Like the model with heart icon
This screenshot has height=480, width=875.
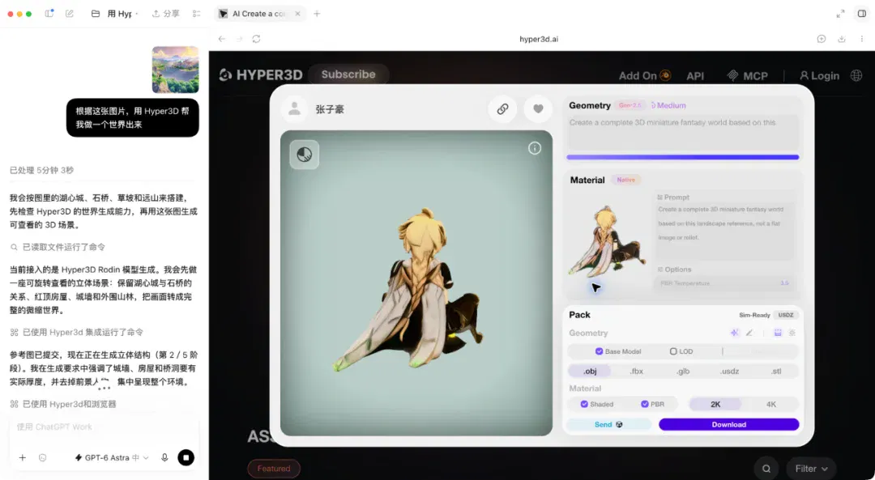(538, 109)
